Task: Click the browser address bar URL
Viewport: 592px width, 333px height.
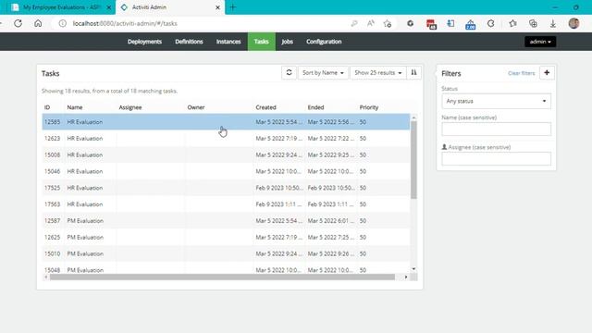Action: [125, 23]
